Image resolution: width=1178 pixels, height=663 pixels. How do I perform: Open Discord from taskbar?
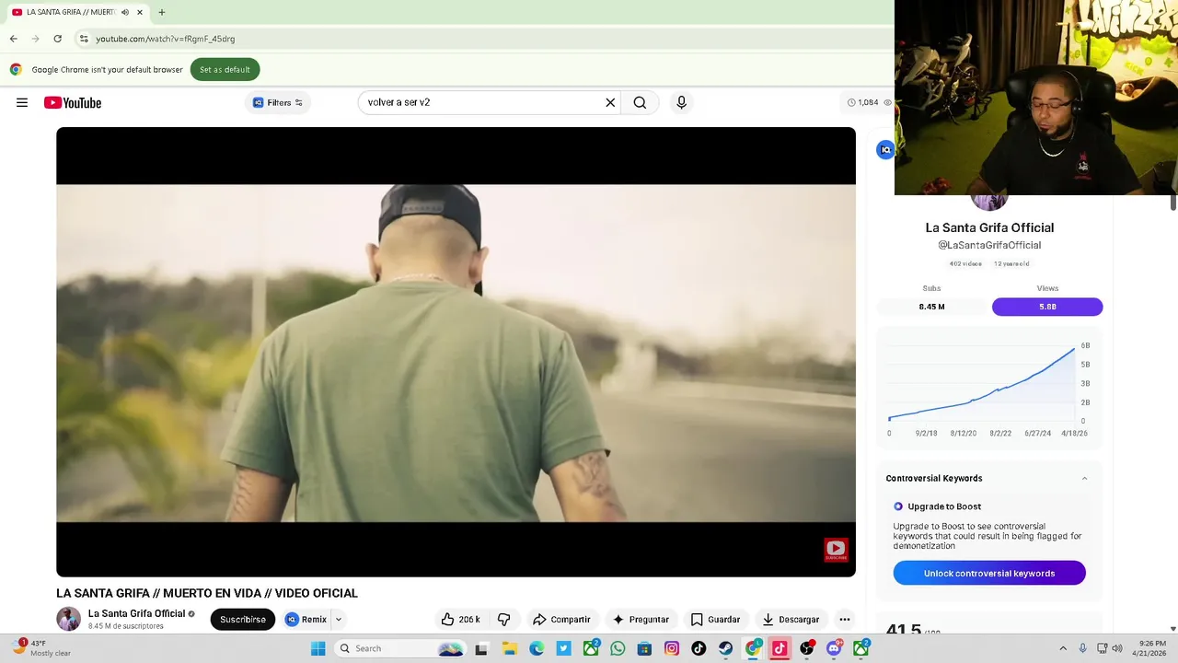(x=834, y=648)
